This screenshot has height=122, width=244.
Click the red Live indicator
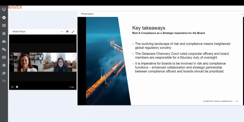coord(72,87)
